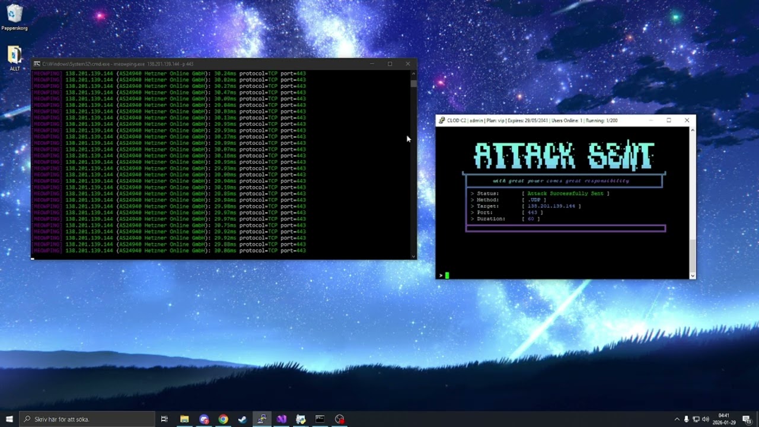Open Steam from the taskbar

tap(243, 419)
